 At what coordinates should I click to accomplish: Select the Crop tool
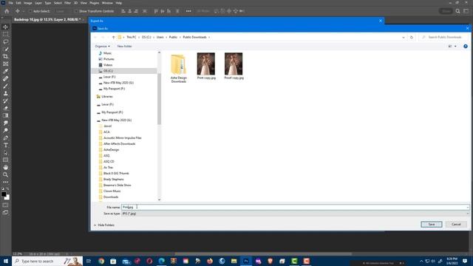click(x=5, y=56)
